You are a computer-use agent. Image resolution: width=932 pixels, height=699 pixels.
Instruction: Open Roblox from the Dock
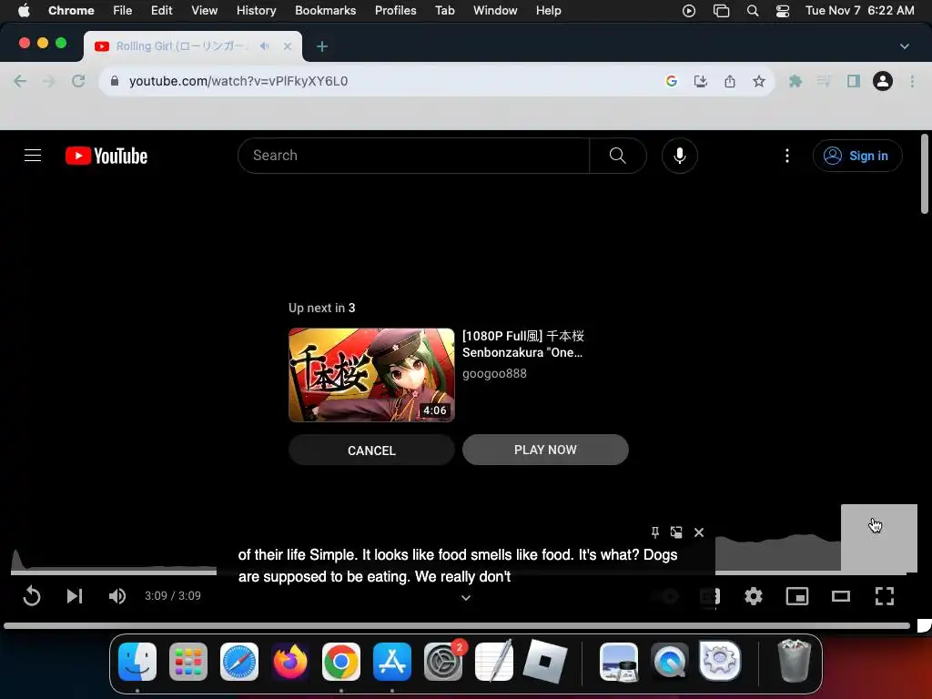(545, 662)
